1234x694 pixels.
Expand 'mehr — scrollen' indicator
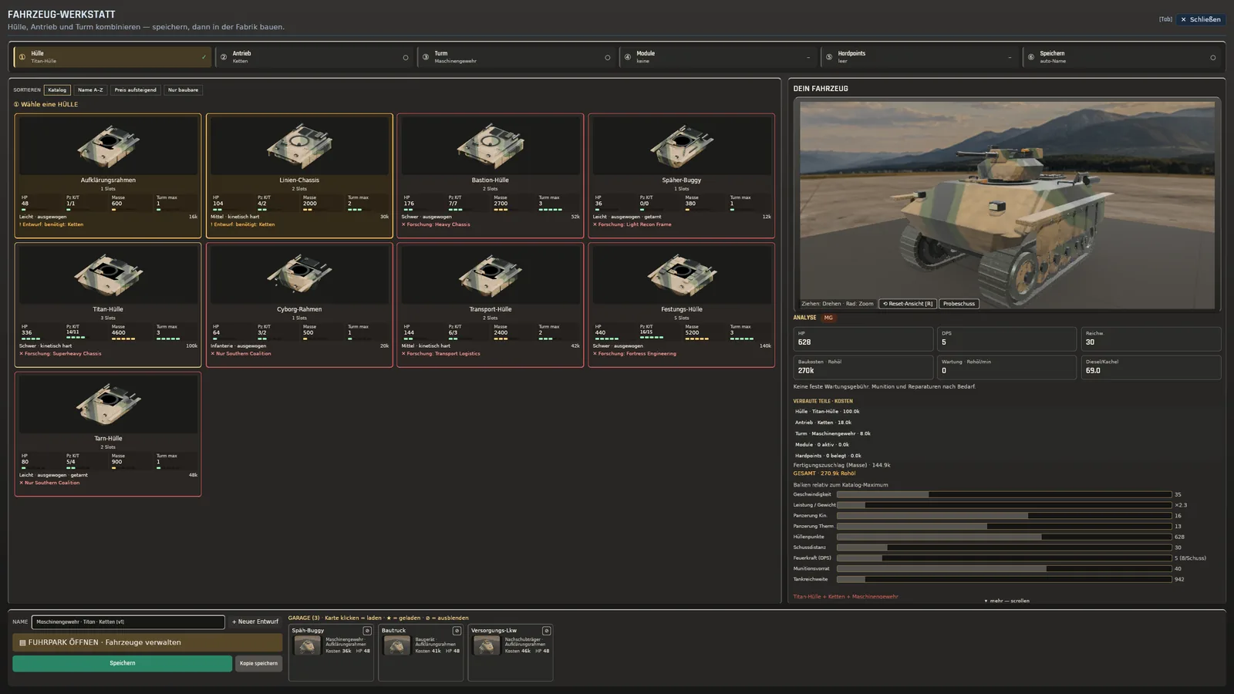[x=1007, y=601]
